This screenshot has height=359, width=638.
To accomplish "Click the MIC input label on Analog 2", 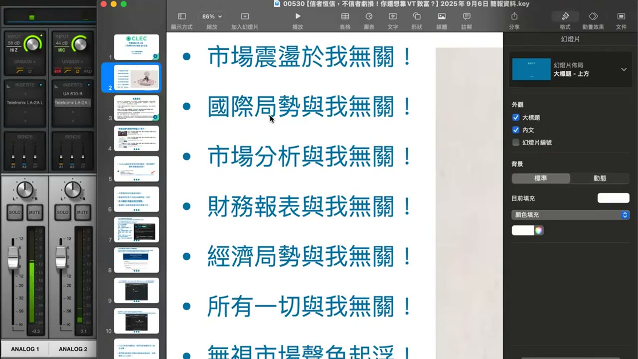I will (x=62, y=50).
